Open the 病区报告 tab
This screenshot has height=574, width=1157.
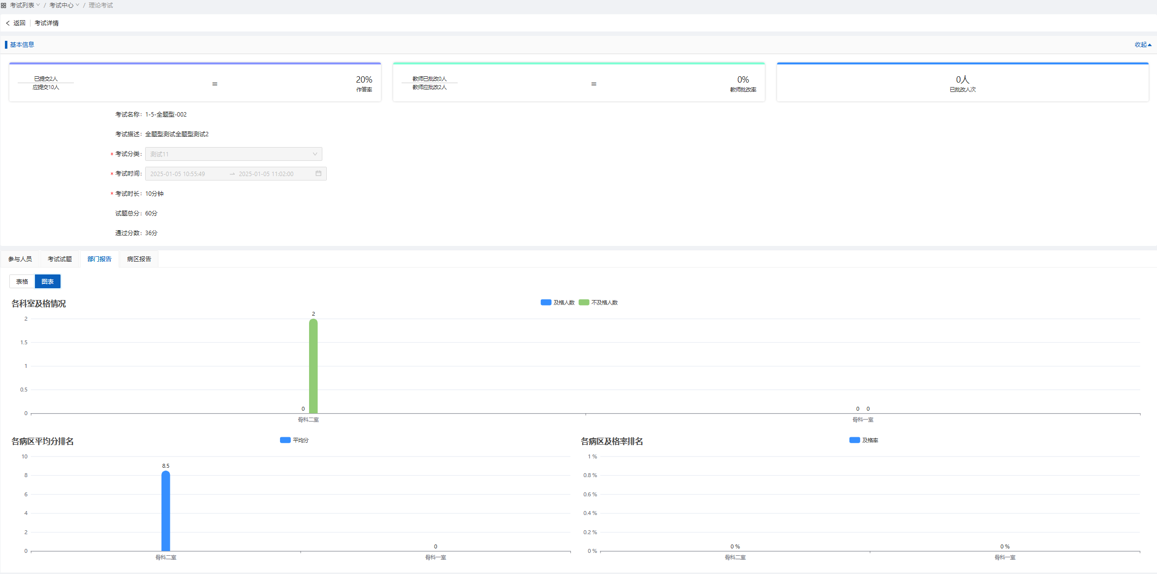139,259
